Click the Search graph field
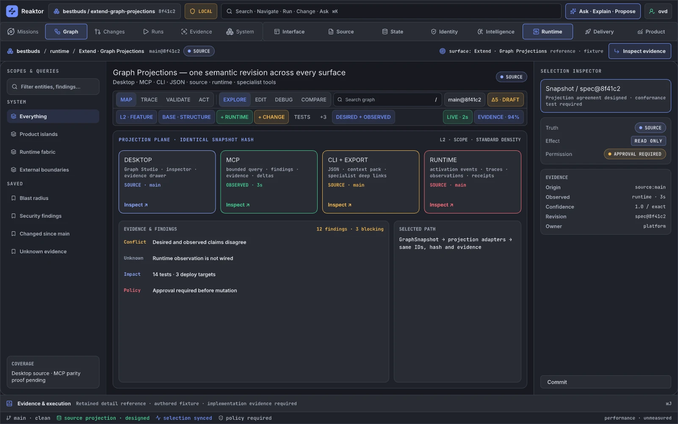Viewport: 678px width, 424px height. pyautogui.click(x=387, y=100)
